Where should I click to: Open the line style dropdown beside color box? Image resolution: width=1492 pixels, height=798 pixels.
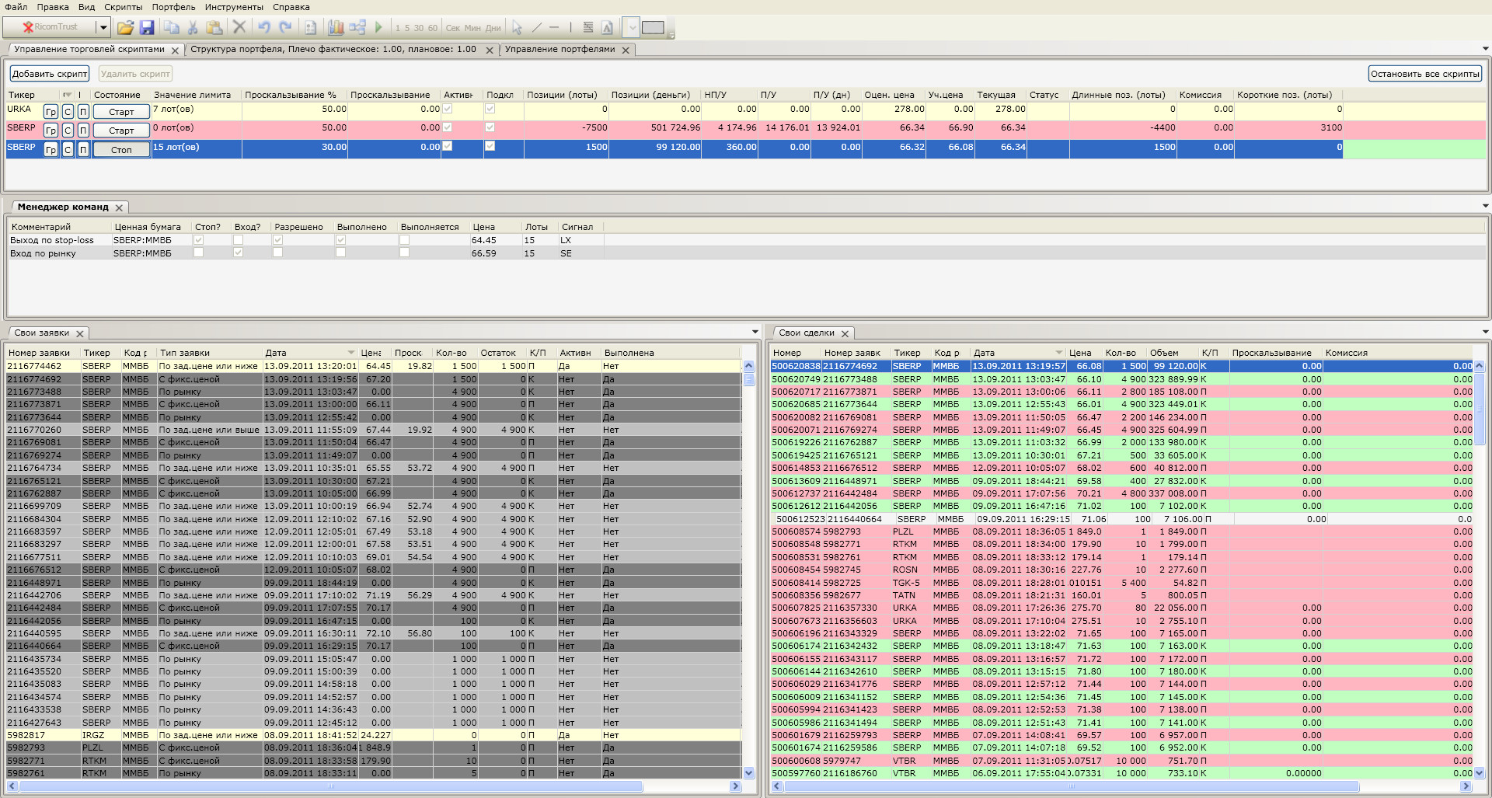pos(631,28)
